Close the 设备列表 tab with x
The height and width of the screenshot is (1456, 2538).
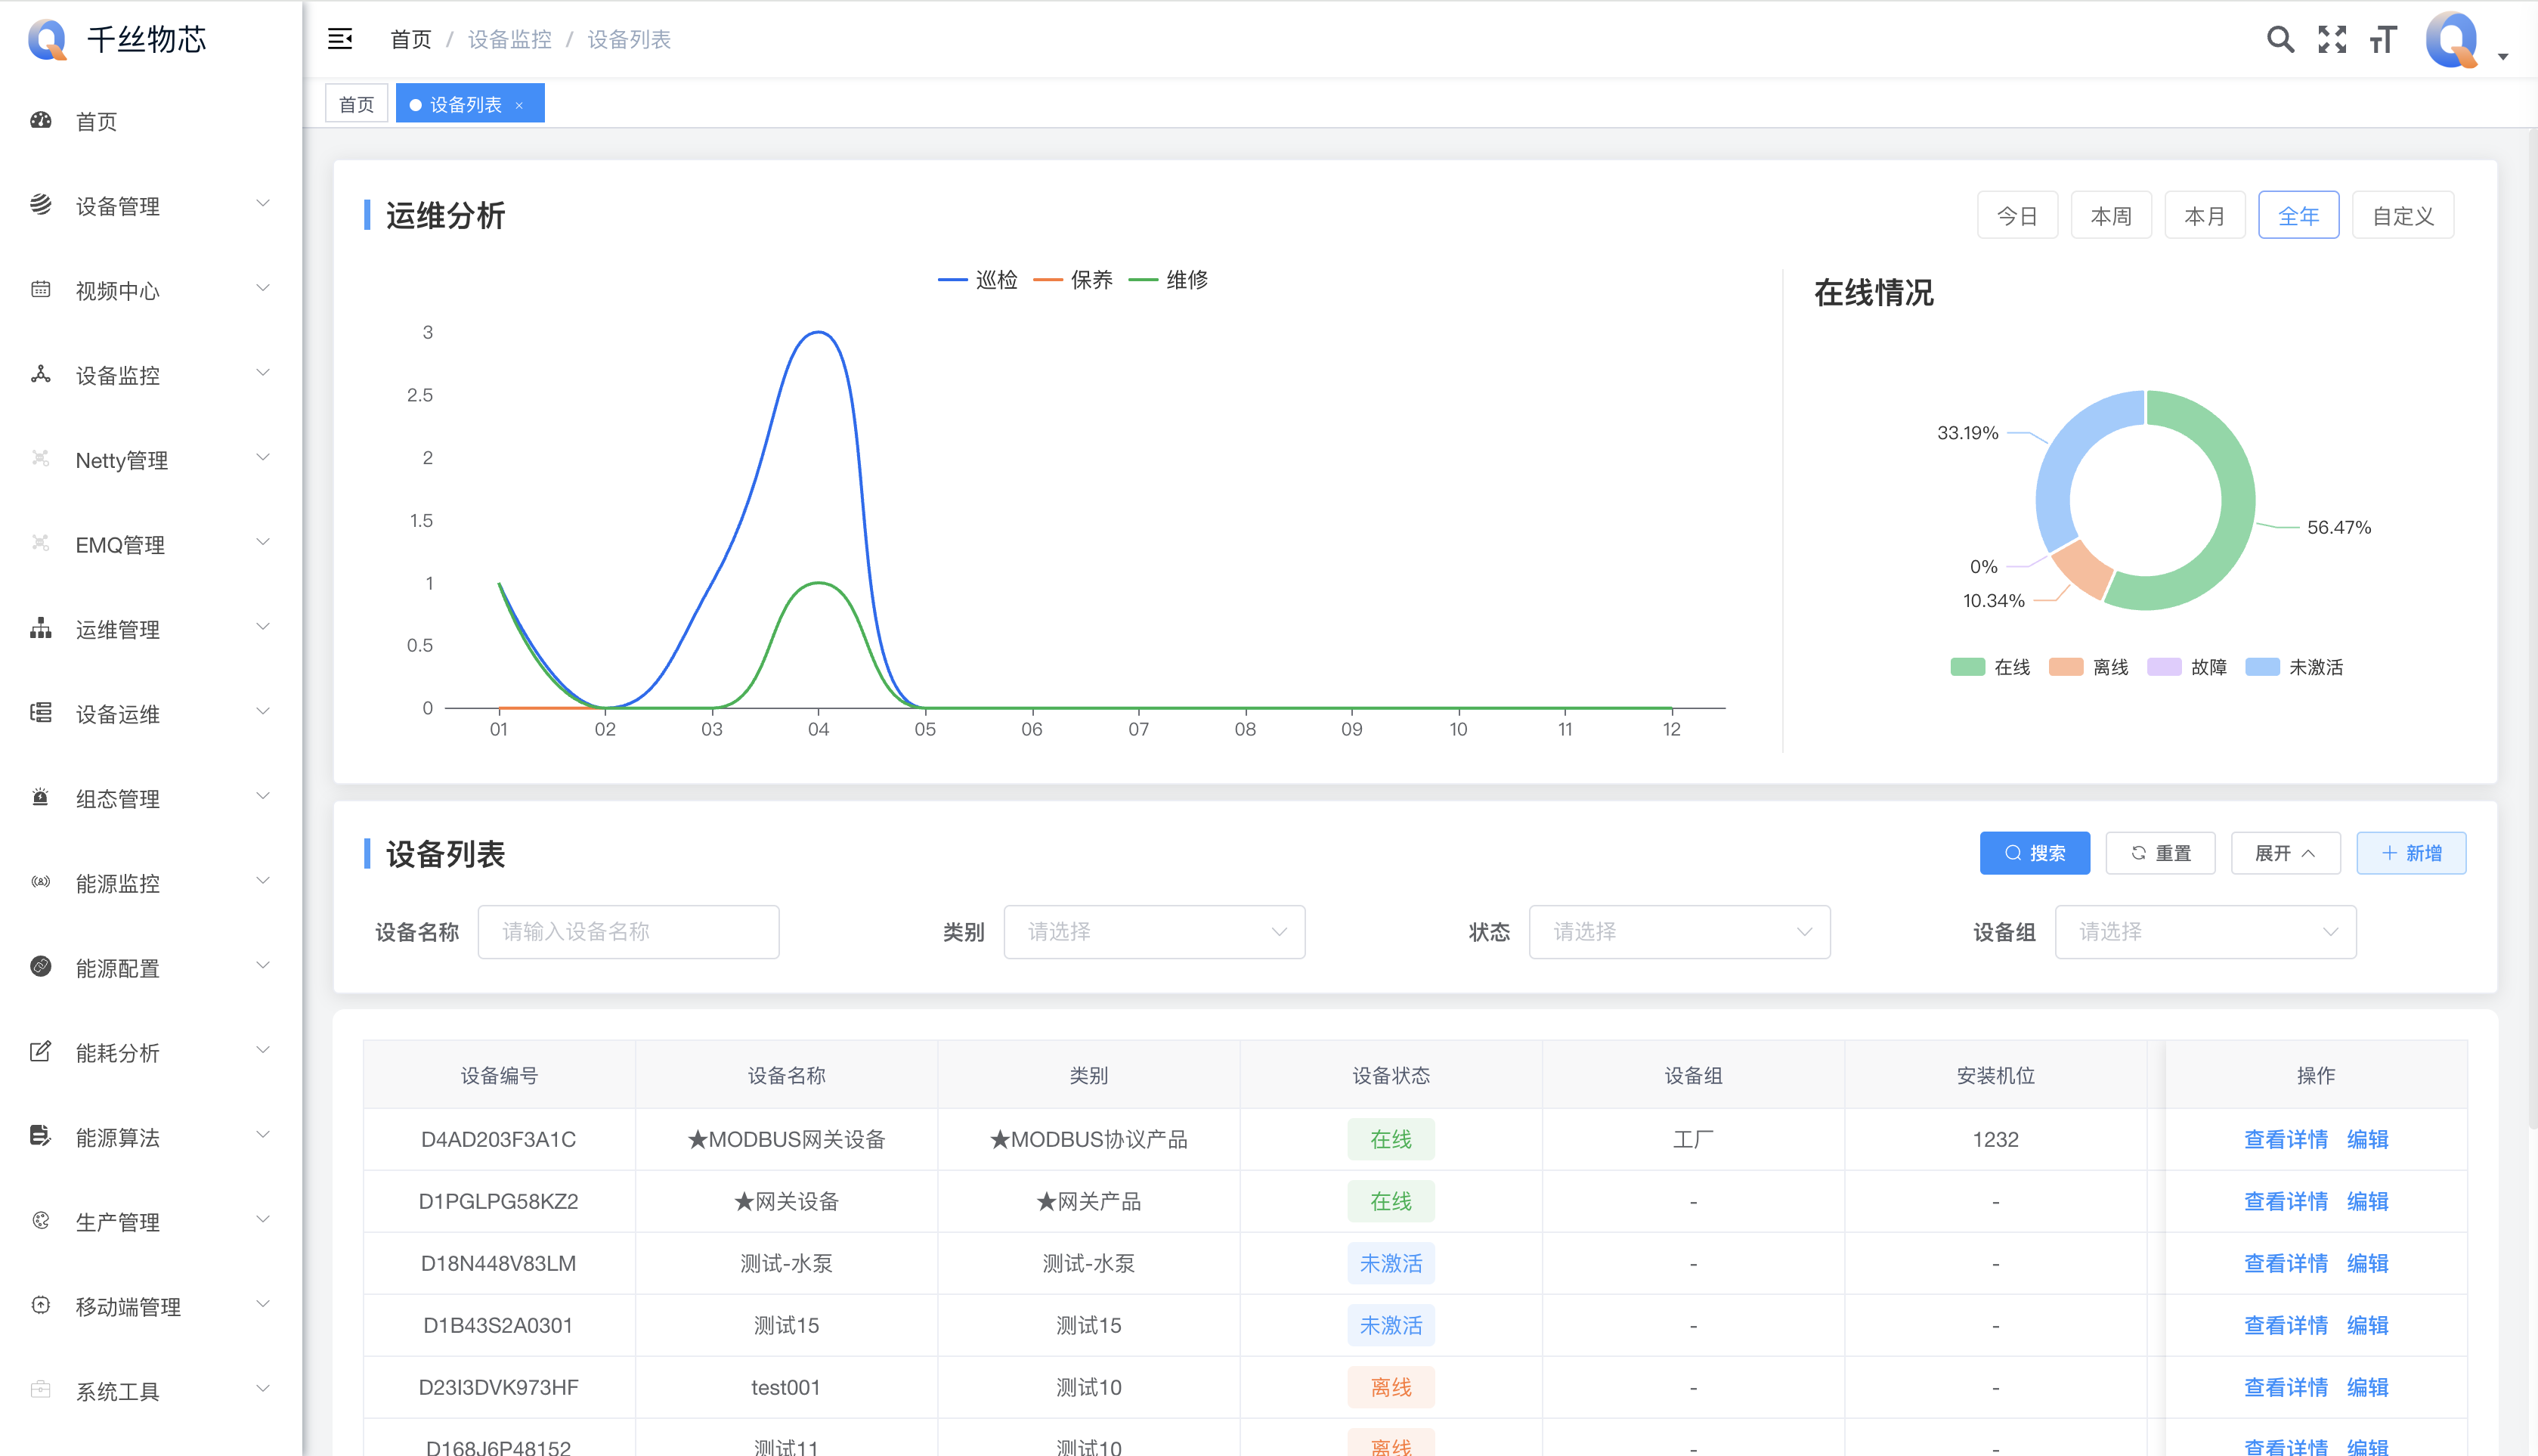(x=518, y=105)
